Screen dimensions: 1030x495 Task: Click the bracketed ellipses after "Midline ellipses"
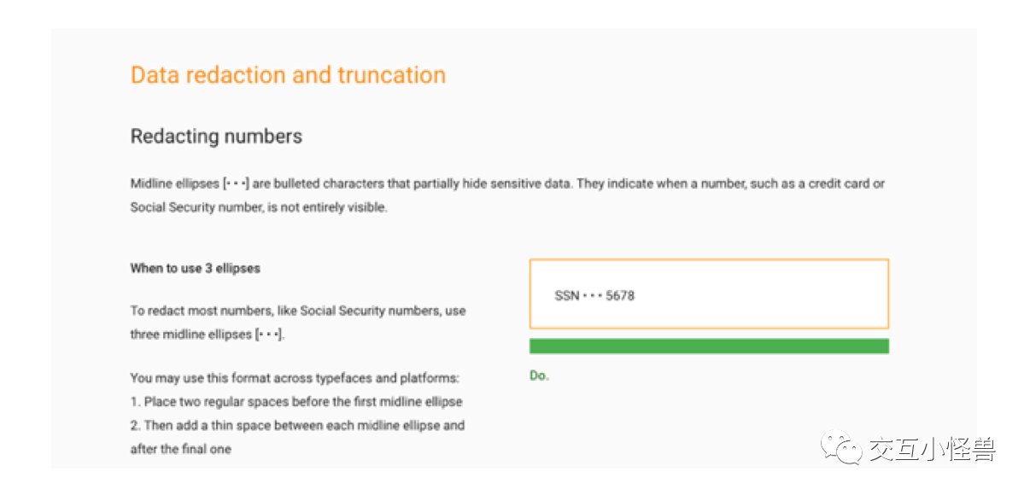coord(236,183)
